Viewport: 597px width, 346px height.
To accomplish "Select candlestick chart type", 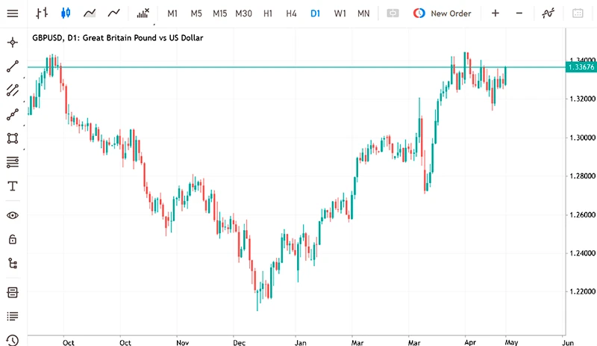I will (66, 13).
